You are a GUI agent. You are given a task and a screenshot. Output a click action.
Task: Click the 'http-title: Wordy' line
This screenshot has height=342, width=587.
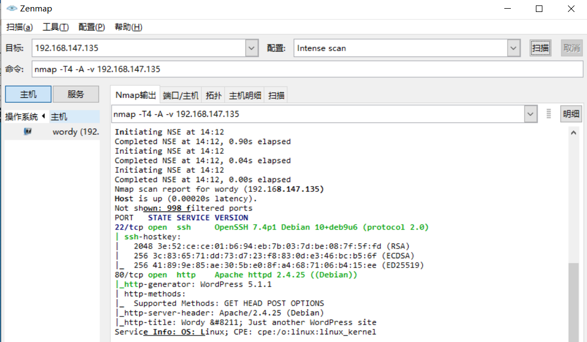pos(245,322)
